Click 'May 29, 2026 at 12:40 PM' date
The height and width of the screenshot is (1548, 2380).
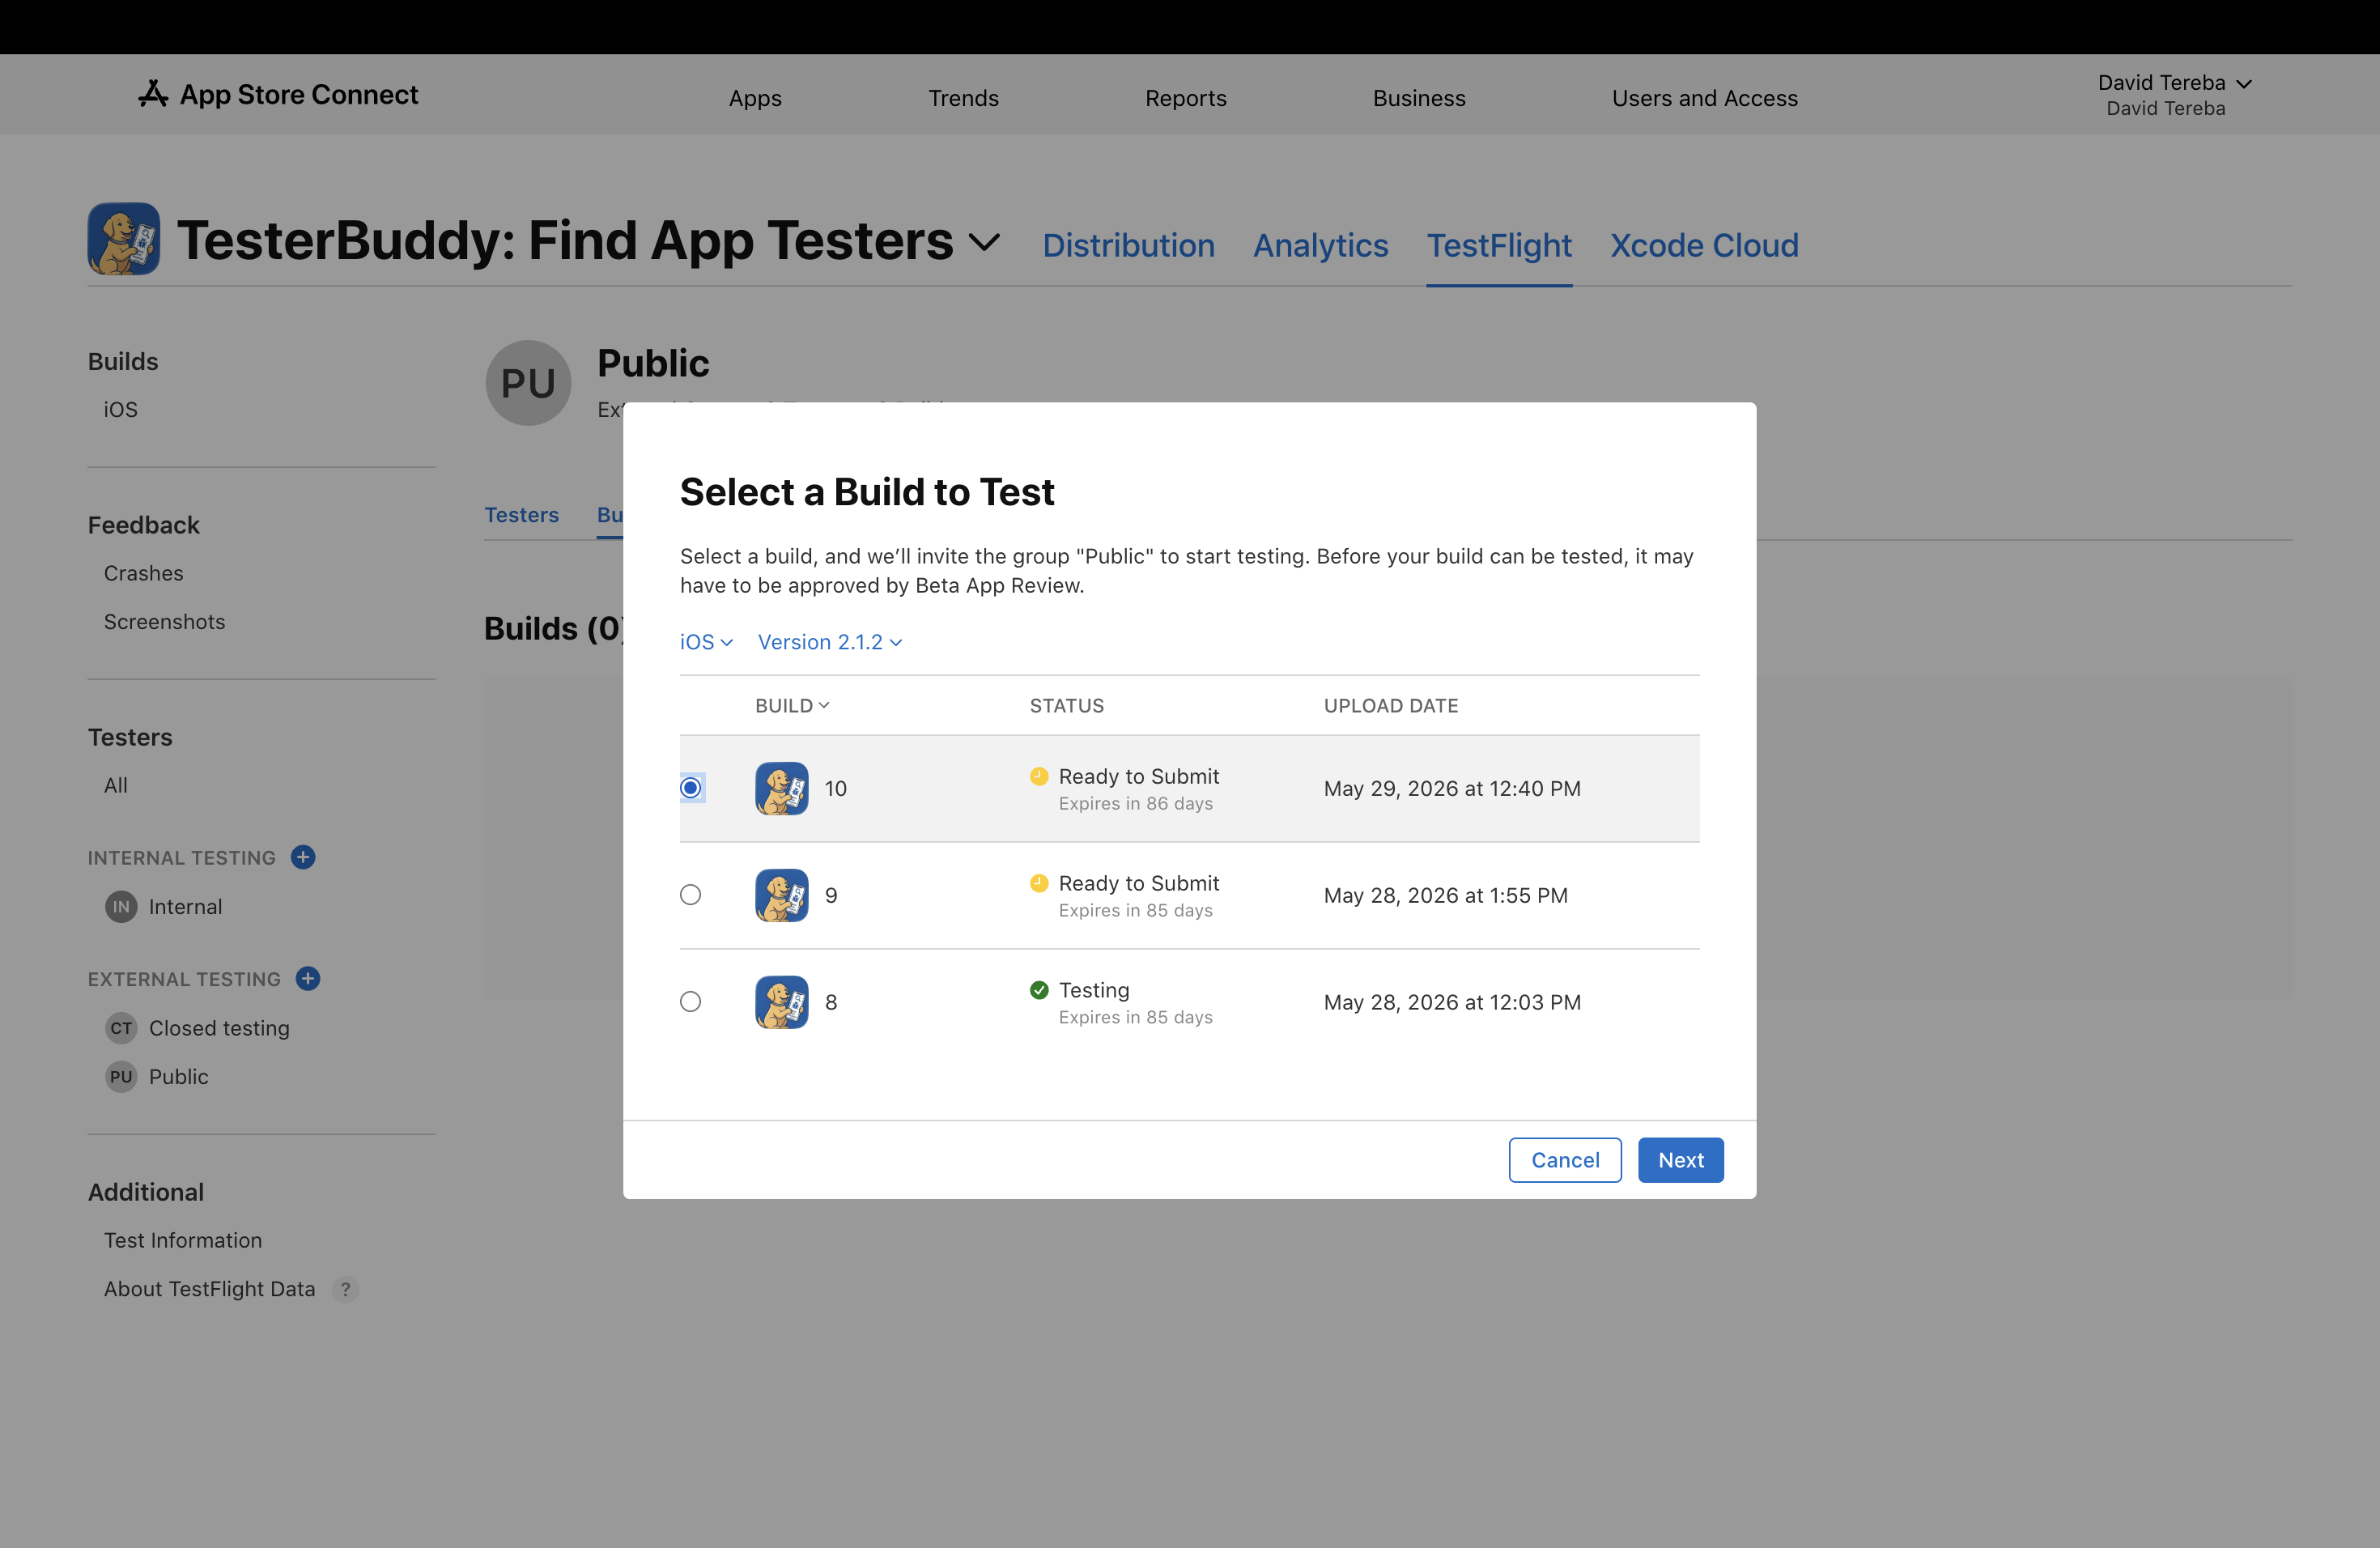(1452, 788)
